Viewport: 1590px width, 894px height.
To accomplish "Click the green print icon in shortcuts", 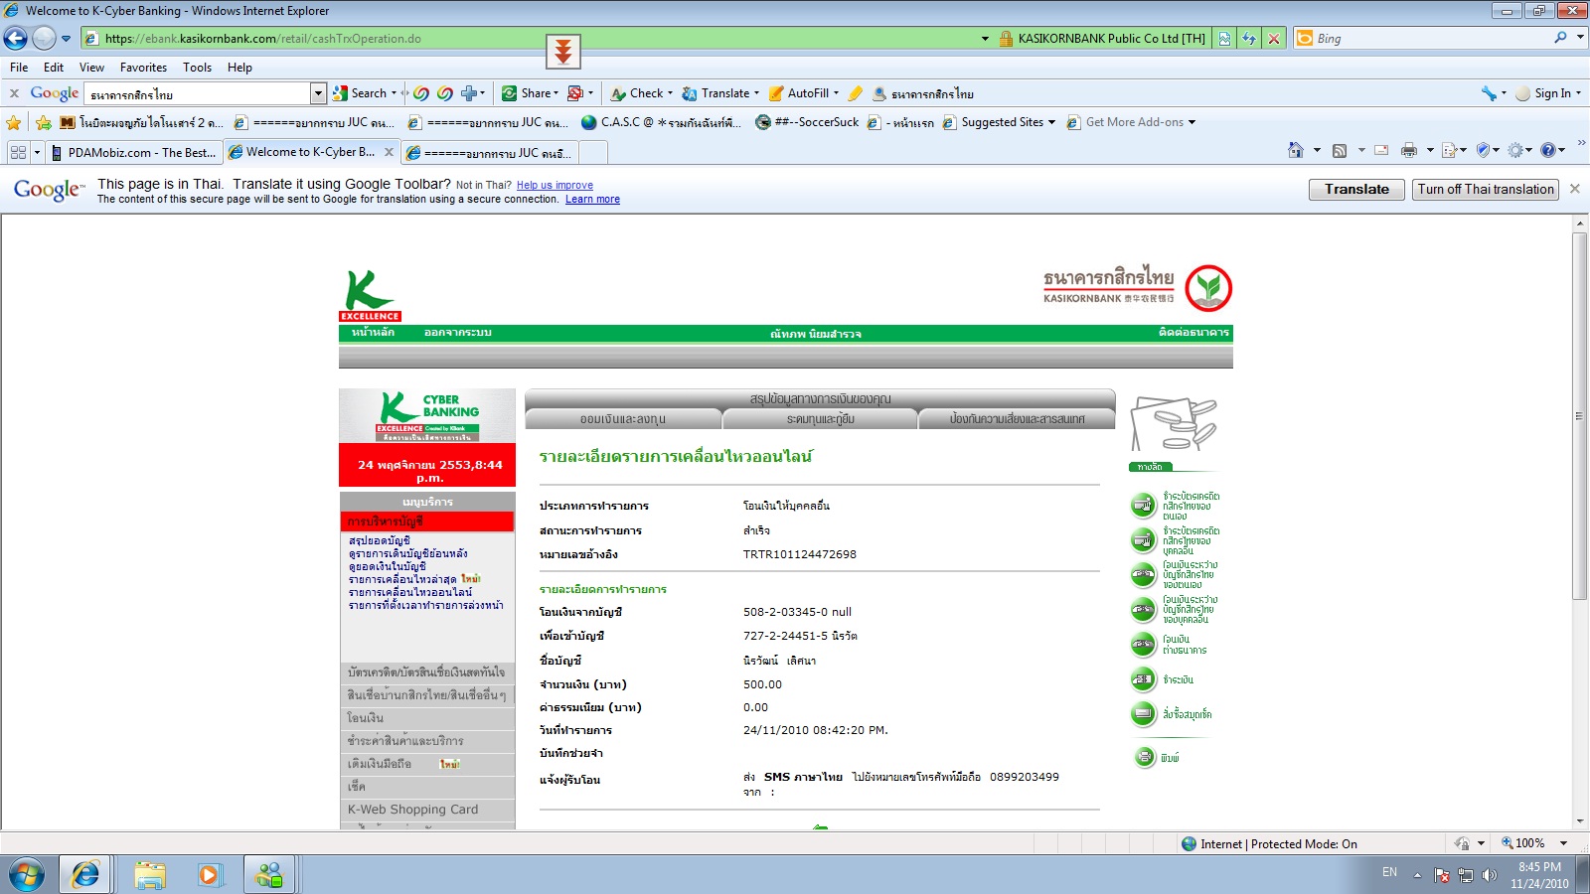I will click(x=1145, y=757).
